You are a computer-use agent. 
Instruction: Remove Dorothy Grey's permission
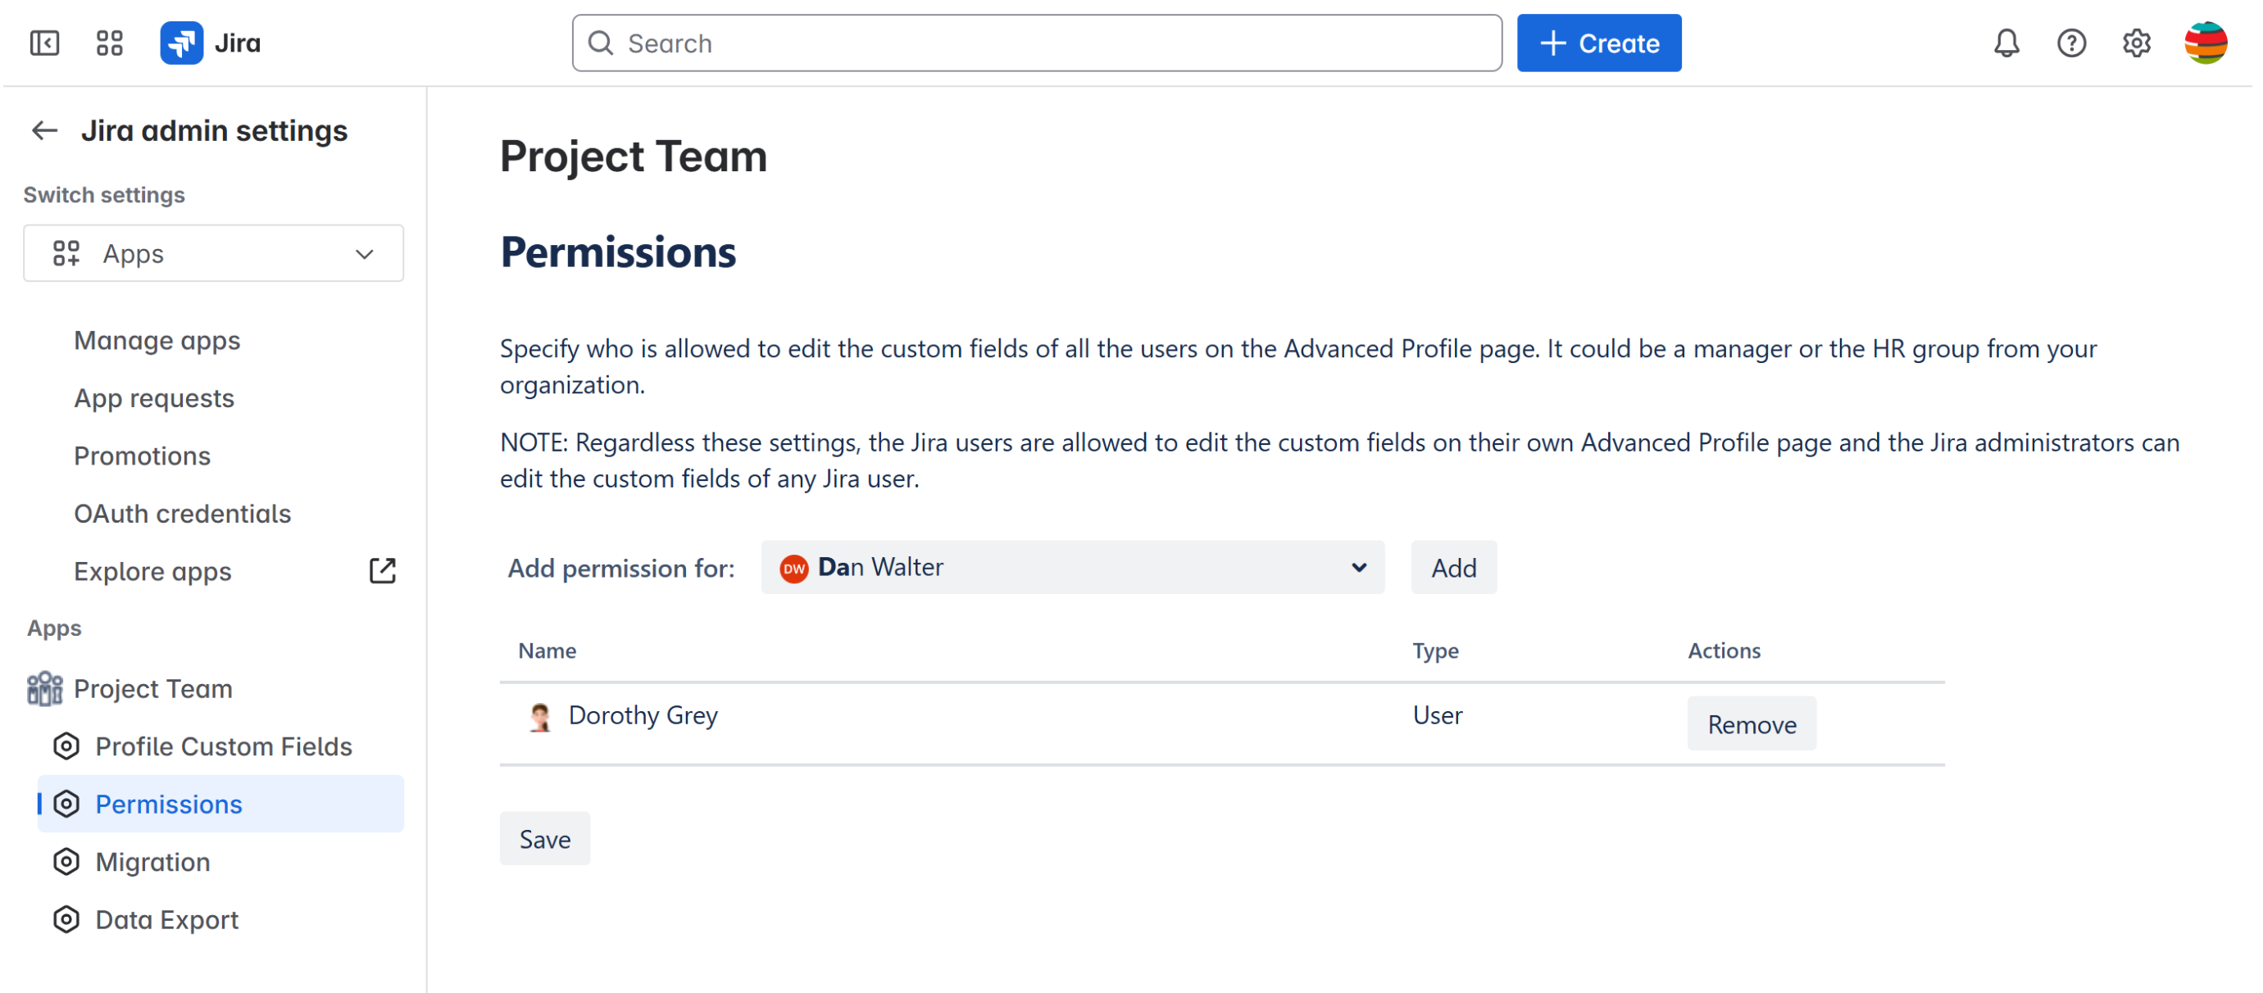click(1751, 724)
